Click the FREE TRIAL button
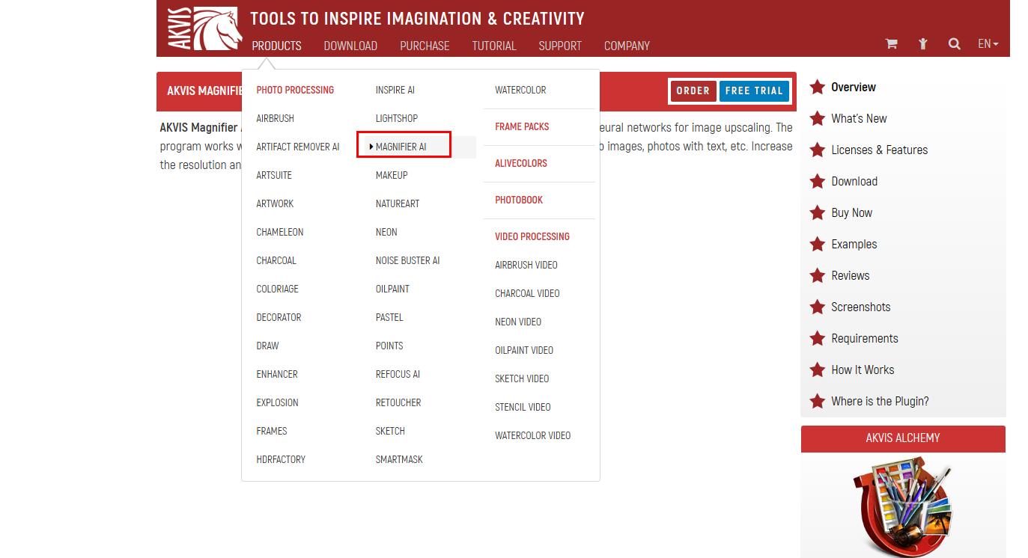The width and height of the screenshot is (1028, 558). pos(754,91)
